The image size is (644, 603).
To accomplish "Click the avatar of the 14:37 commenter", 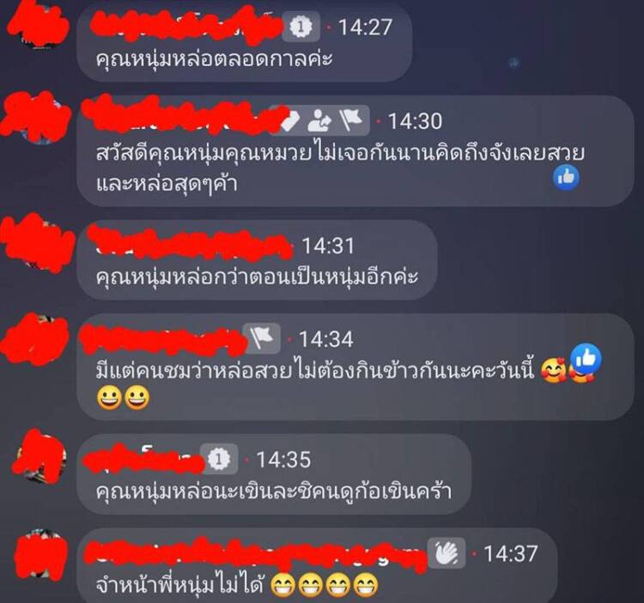I will pos(41,553).
